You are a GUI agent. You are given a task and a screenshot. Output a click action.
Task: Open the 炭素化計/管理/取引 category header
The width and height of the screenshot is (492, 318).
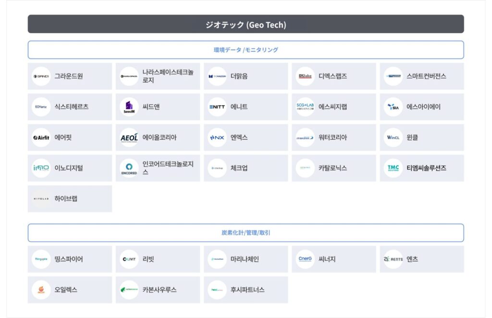[x=246, y=232]
